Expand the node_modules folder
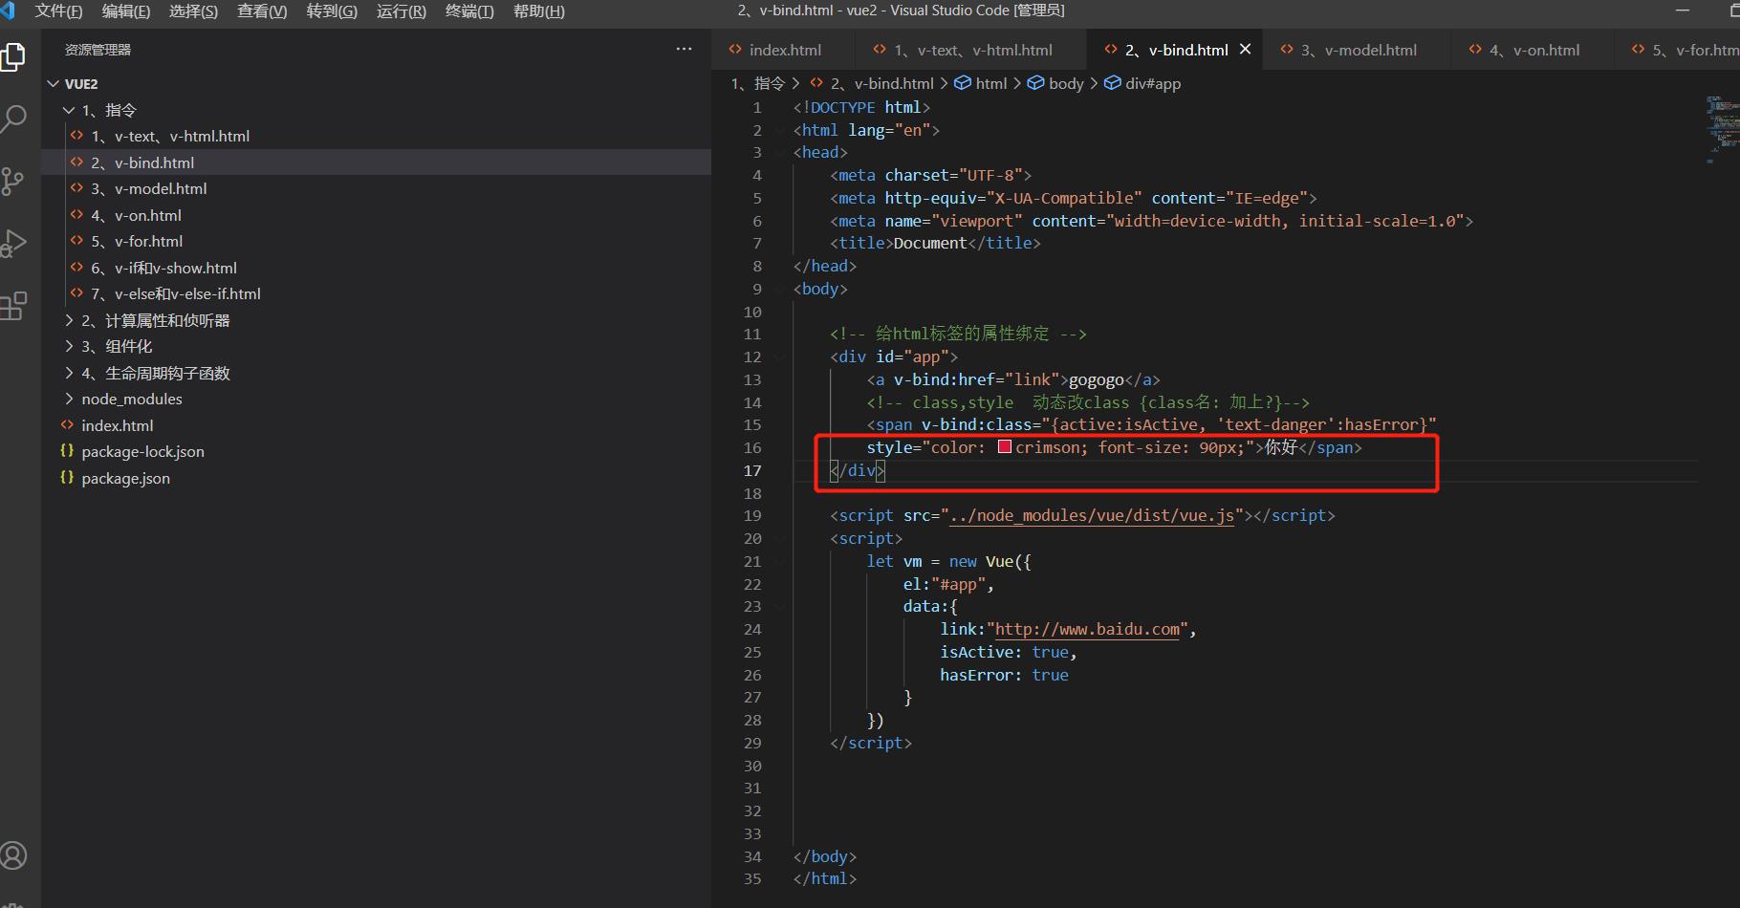Viewport: 1740px width, 908px height. [x=69, y=399]
